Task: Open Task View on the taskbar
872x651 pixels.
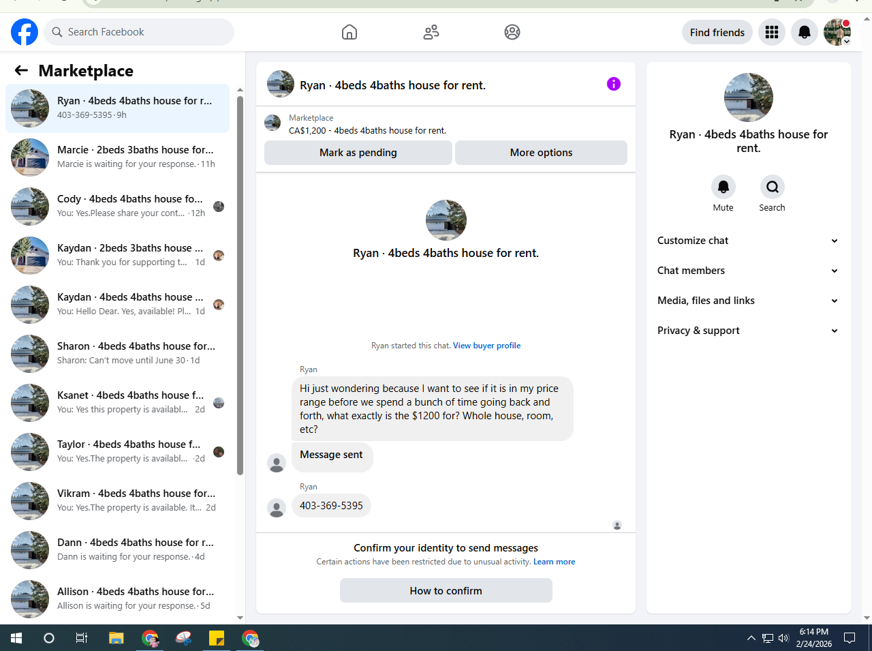Action: [82, 638]
